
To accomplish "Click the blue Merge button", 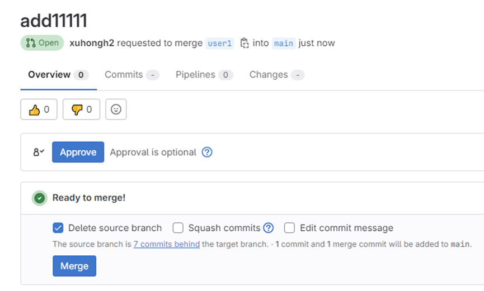I will (74, 266).
